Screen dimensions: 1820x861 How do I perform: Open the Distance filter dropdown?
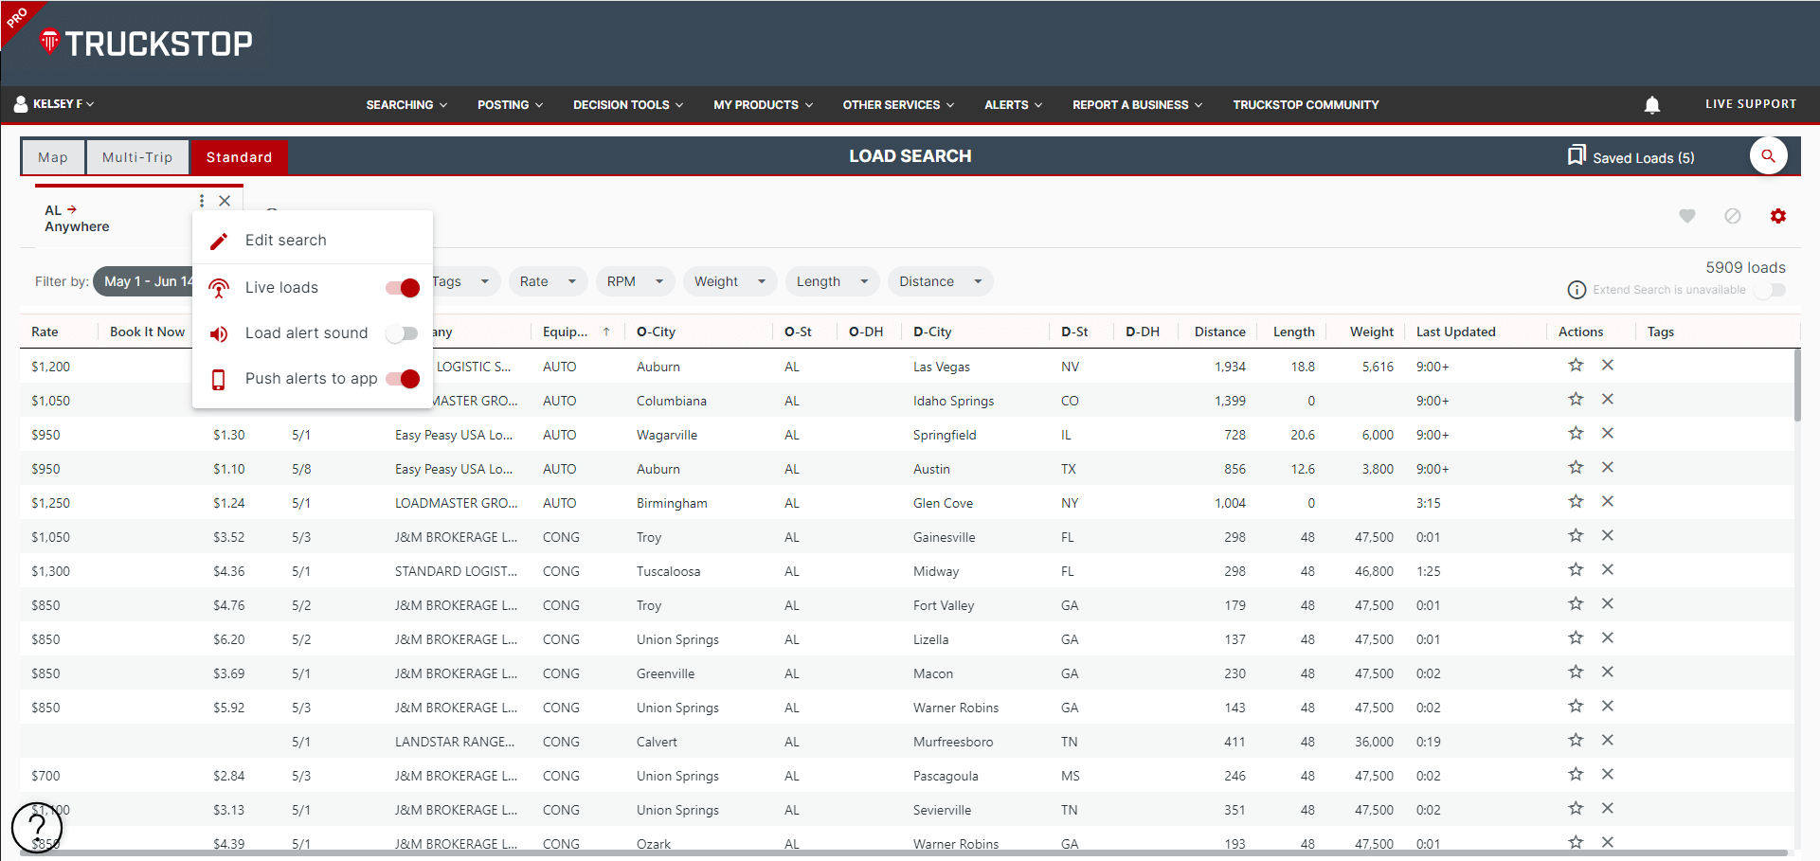point(940,281)
